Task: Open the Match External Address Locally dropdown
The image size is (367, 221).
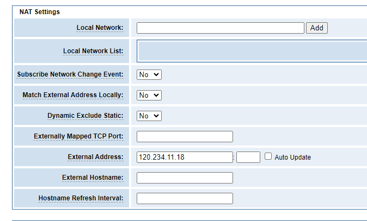Action: (x=149, y=95)
